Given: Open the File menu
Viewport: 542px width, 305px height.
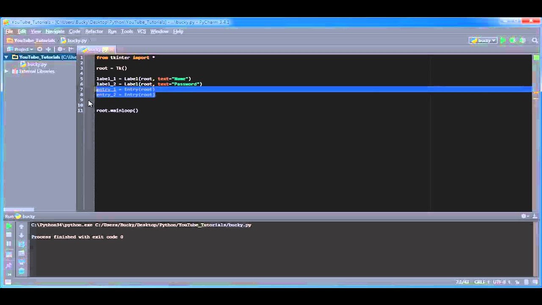Looking at the screenshot, I should point(9,31).
